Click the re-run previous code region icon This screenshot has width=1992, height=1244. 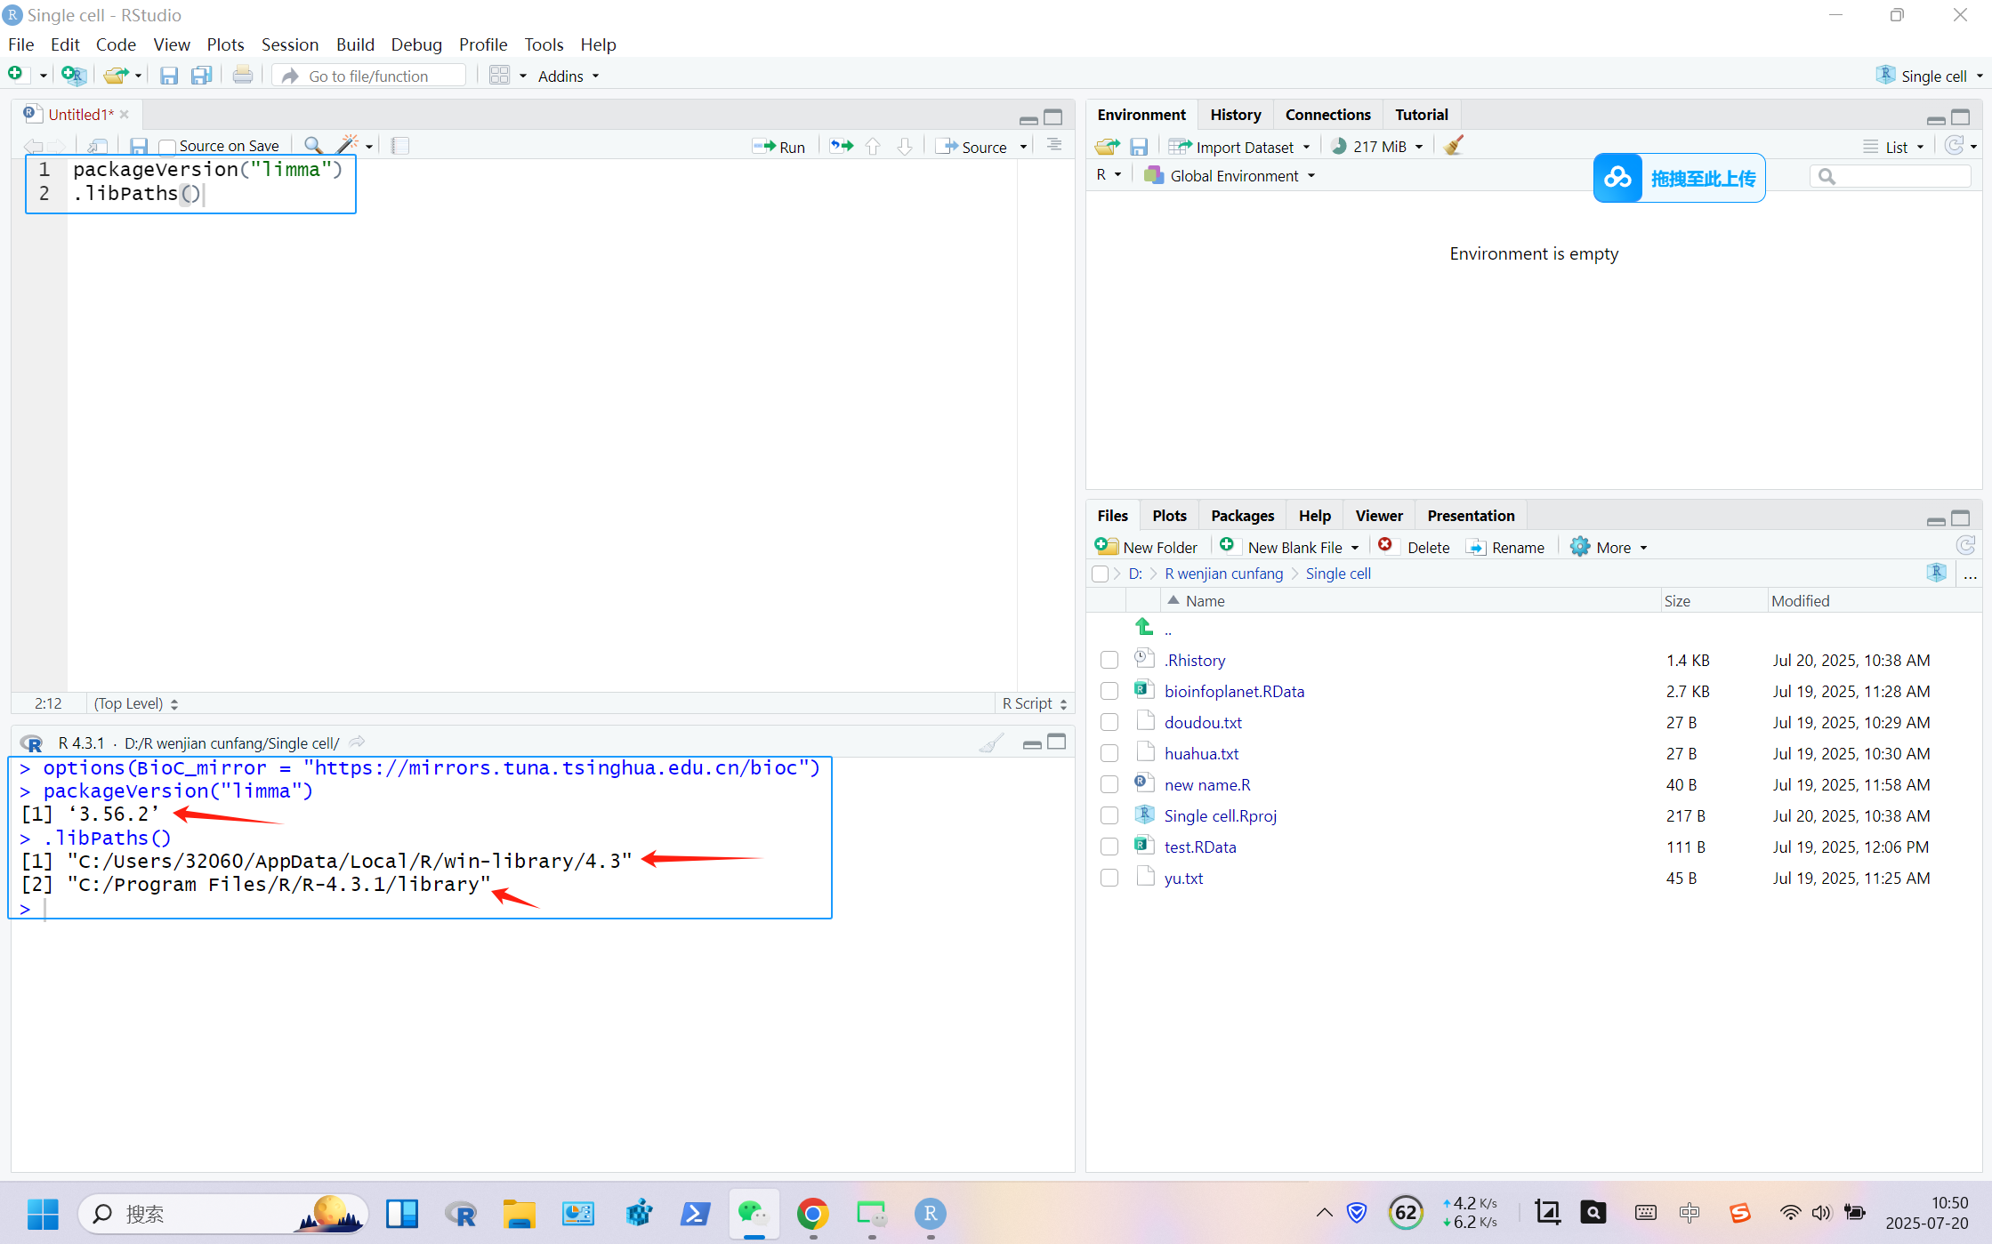point(841,146)
